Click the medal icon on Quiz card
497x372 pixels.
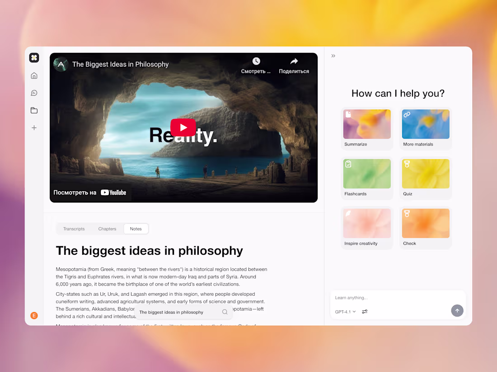407,164
